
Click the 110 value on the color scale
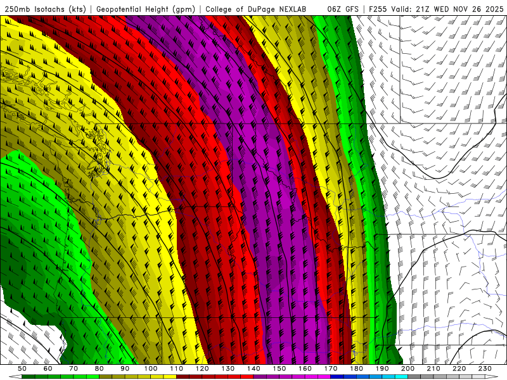pyautogui.click(x=176, y=369)
